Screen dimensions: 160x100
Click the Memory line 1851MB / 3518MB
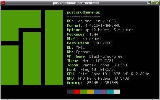coord(93,83)
